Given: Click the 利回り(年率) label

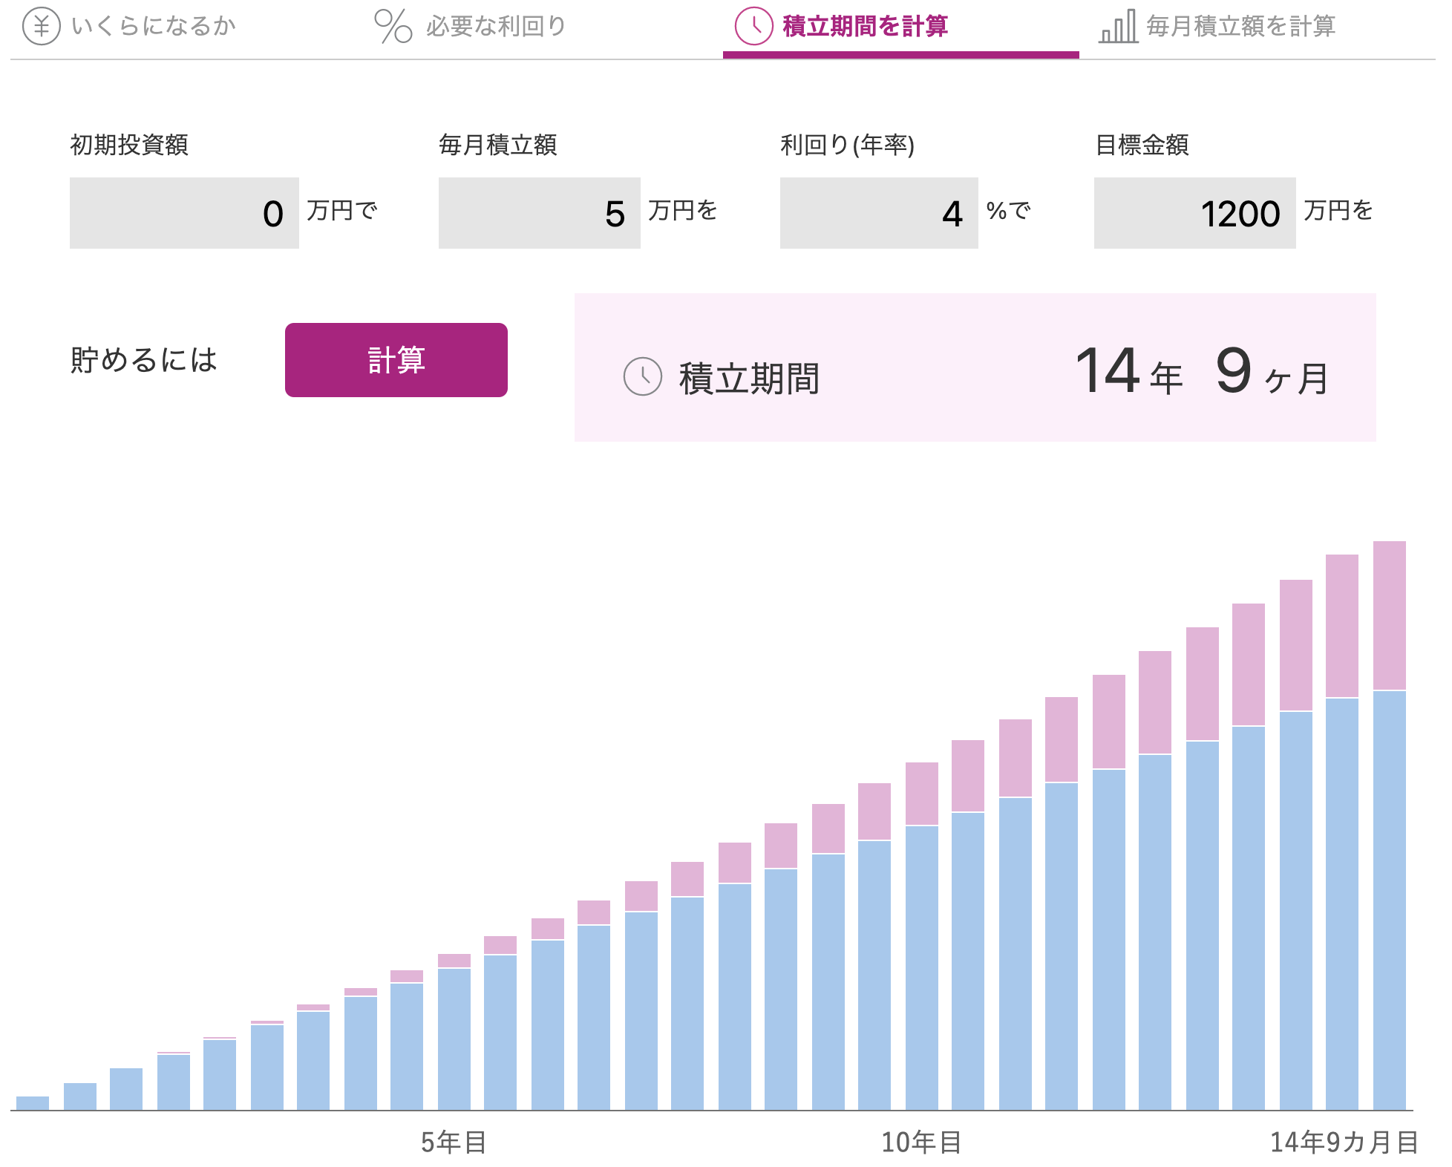Looking at the screenshot, I should click(x=848, y=145).
